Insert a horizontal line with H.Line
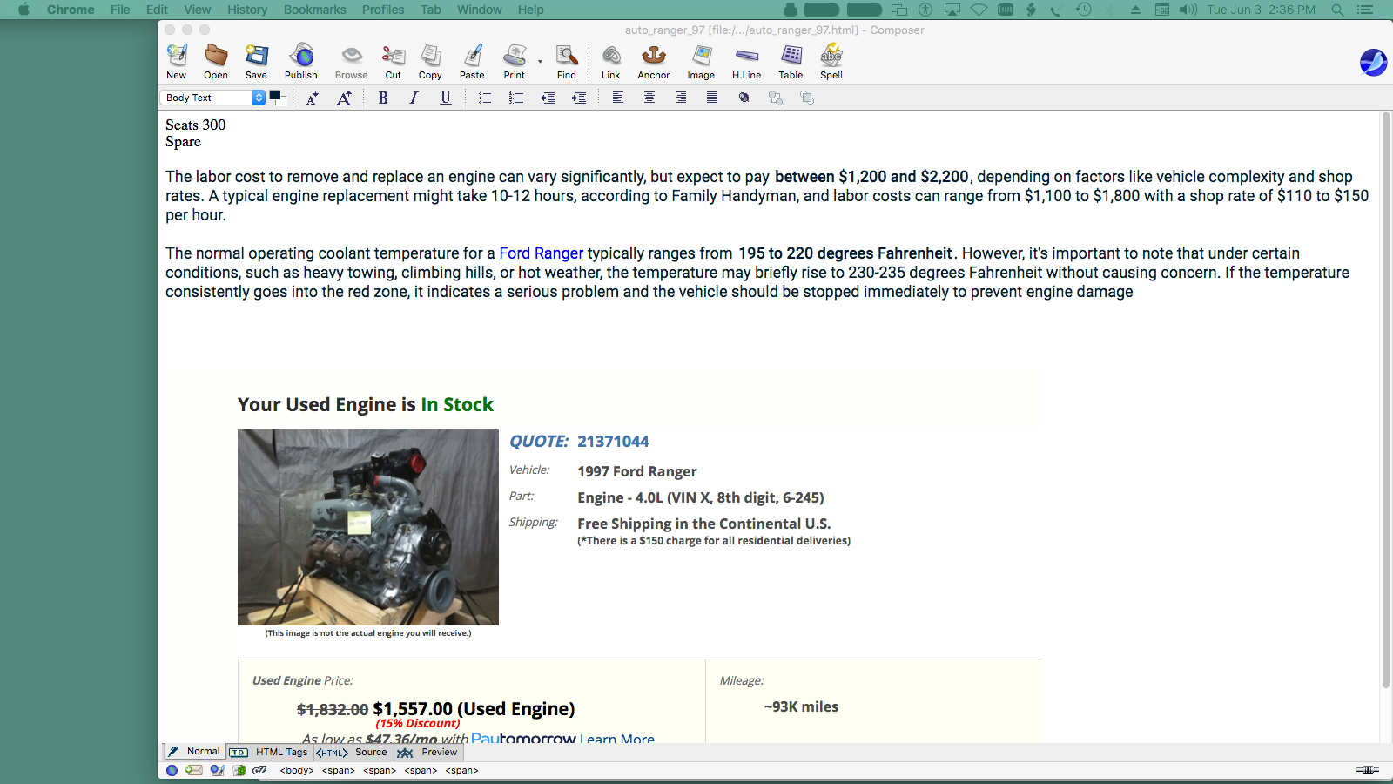This screenshot has width=1393, height=784. [746, 62]
